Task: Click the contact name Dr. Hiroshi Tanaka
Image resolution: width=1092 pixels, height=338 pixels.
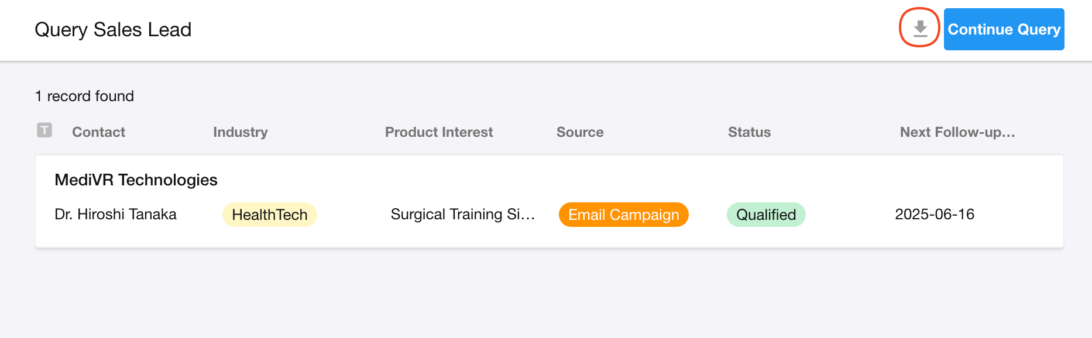Action: pos(115,215)
